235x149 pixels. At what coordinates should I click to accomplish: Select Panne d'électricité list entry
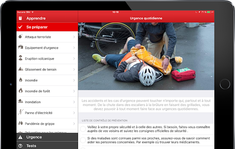[x=47, y=113]
